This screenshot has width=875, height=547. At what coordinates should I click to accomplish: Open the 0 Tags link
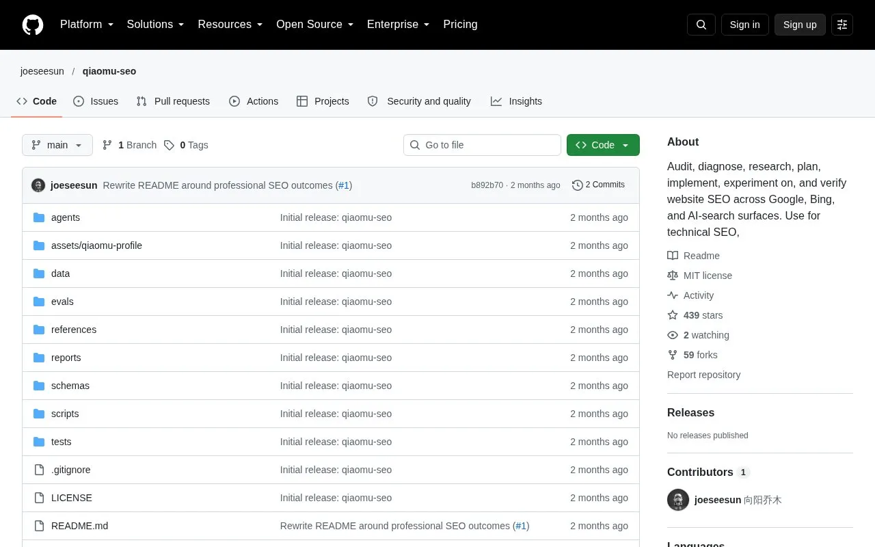click(187, 145)
